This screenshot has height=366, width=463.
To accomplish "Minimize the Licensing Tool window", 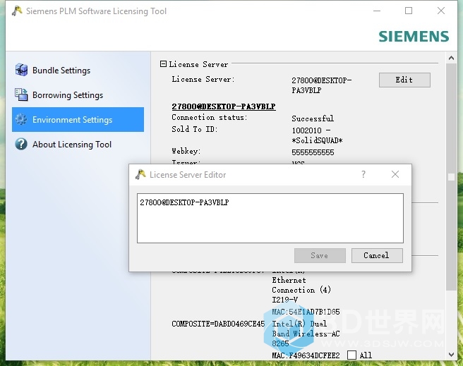I will [377, 11].
